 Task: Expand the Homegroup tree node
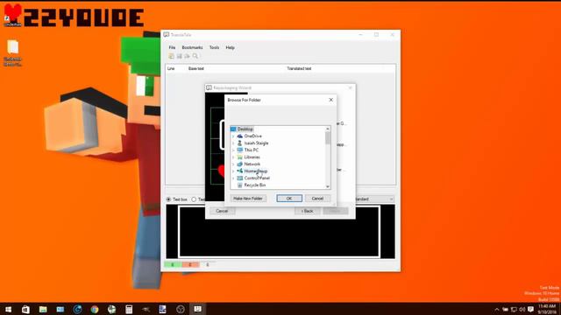(233, 171)
